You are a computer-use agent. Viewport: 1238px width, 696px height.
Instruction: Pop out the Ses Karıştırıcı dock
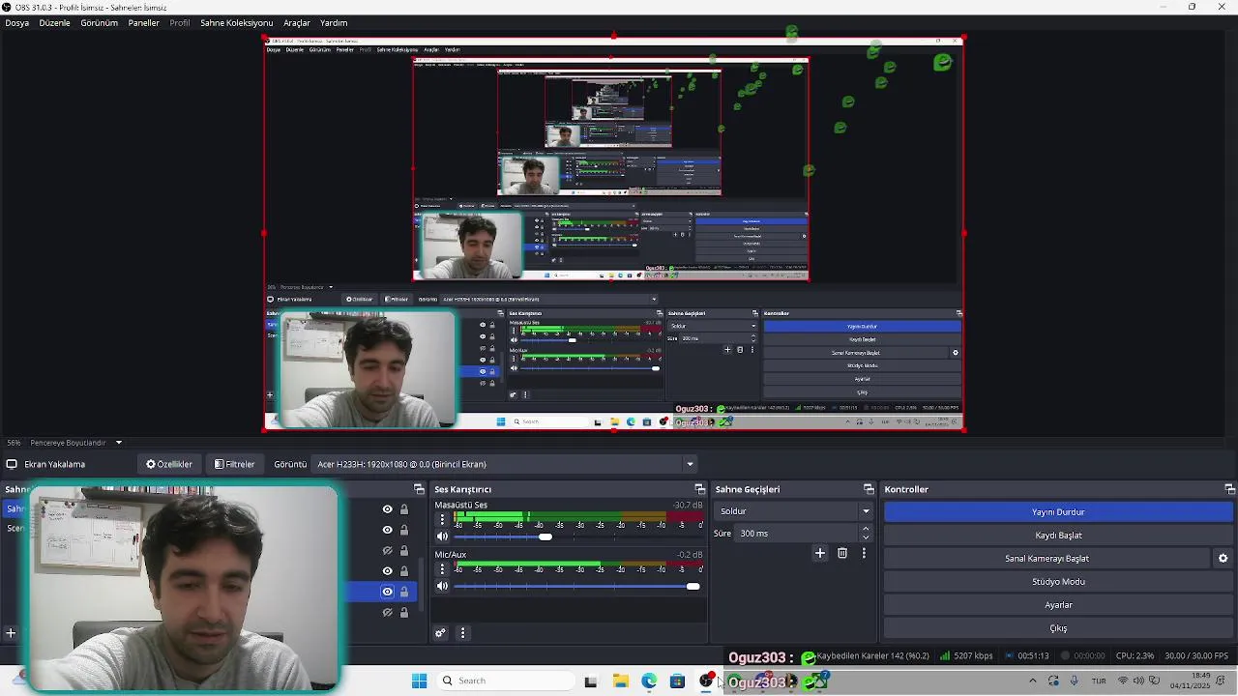coord(699,489)
